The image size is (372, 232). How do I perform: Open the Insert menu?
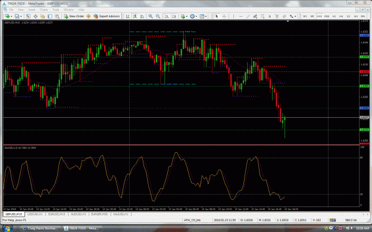[32, 10]
